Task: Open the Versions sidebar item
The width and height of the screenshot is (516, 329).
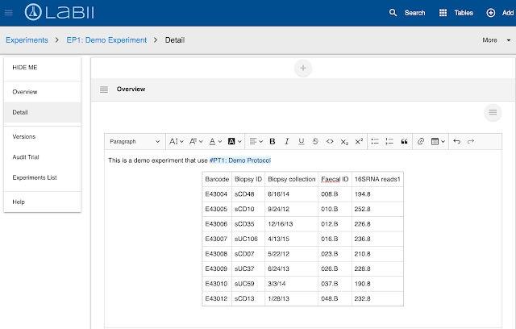Action: pyautogui.click(x=24, y=137)
